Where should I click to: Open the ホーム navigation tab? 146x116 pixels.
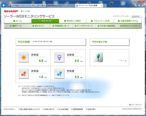click(x=18, y=21)
